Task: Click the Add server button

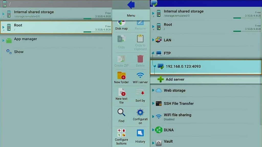Action: (x=205, y=79)
